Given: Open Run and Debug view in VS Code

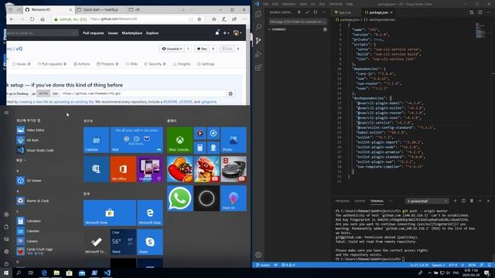Looking at the screenshot, I should point(258,54).
